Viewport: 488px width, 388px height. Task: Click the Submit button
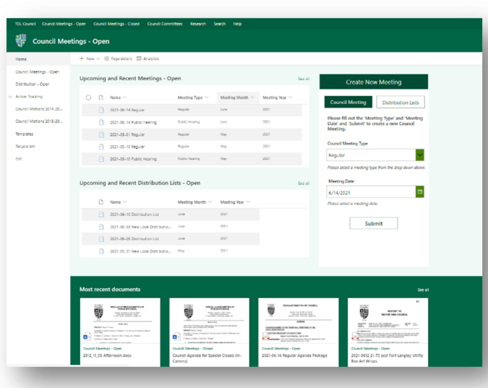[x=373, y=223]
